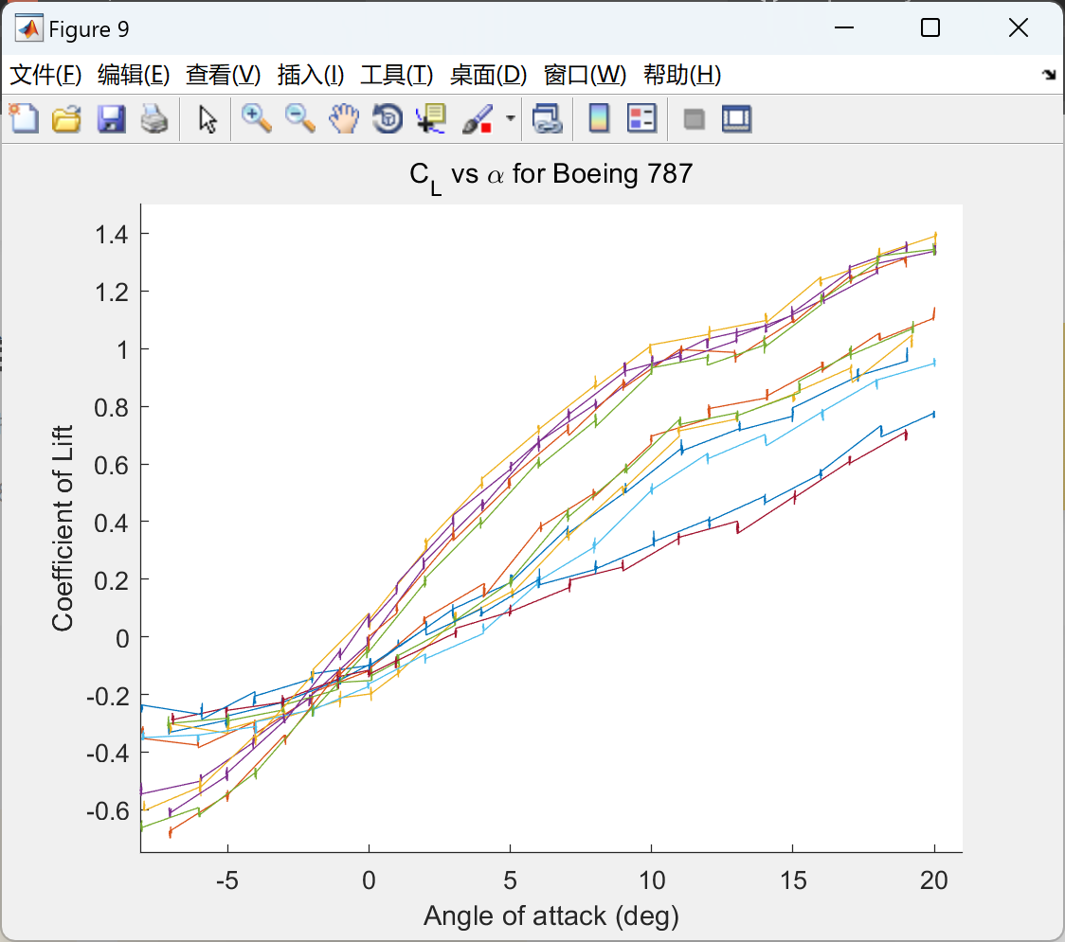Click the x-axis tick label 10

click(x=651, y=880)
